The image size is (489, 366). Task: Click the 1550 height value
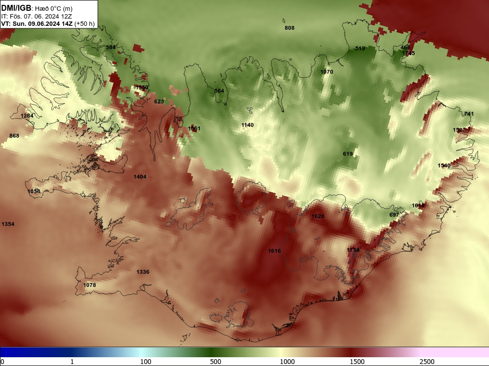click(142, 87)
